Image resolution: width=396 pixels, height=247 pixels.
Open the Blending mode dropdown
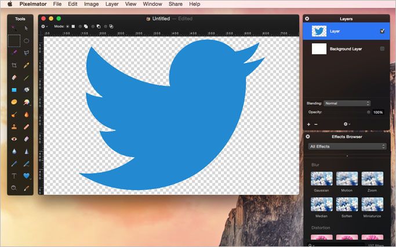(347, 104)
